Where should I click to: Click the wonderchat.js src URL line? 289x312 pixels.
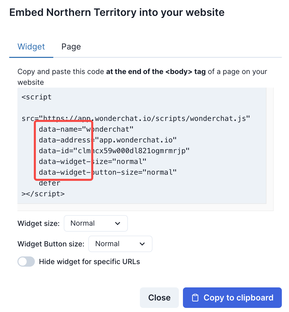click(x=136, y=118)
